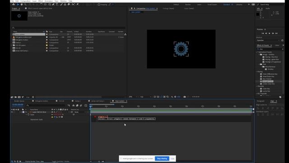Click the effects search field containing key
289x163 pixels.
click(x=270, y=49)
